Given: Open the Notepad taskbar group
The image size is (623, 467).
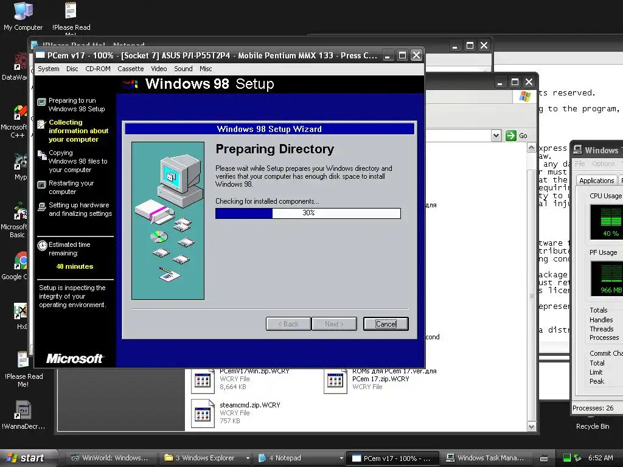Looking at the screenshot, I should pos(300,458).
